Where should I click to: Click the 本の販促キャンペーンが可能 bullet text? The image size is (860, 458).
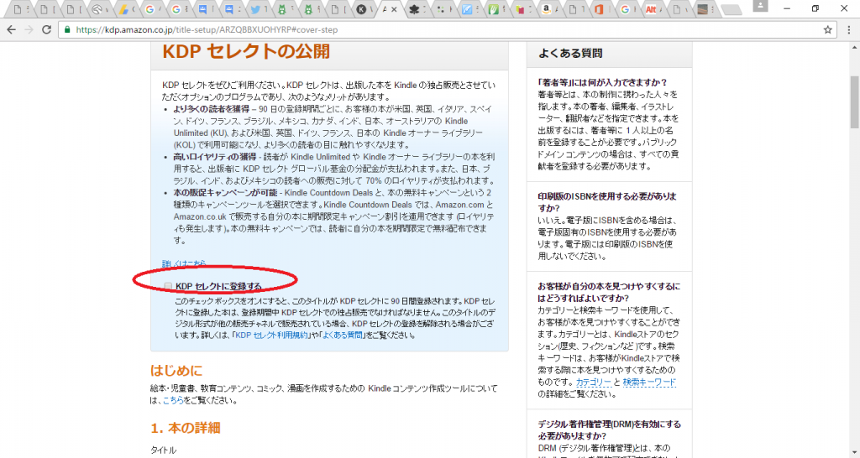(x=225, y=193)
